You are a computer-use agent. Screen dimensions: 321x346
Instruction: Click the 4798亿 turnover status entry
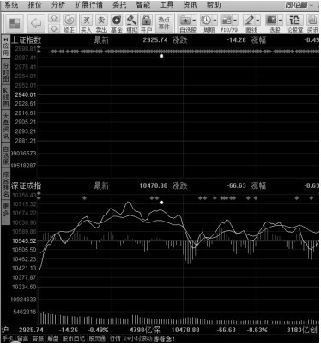coord(141,330)
